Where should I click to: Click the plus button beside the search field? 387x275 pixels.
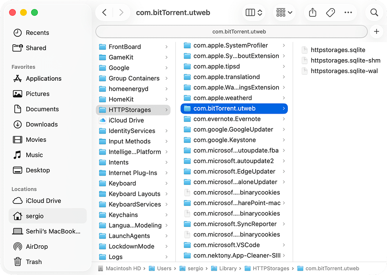point(376,31)
